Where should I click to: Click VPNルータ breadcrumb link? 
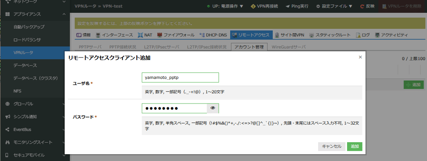tap(86, 6)
